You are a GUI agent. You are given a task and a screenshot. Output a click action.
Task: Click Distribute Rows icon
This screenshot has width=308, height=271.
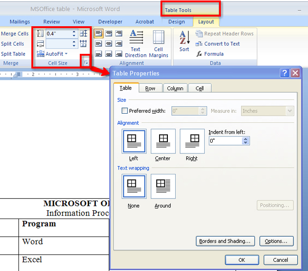[x=83, y=34]
